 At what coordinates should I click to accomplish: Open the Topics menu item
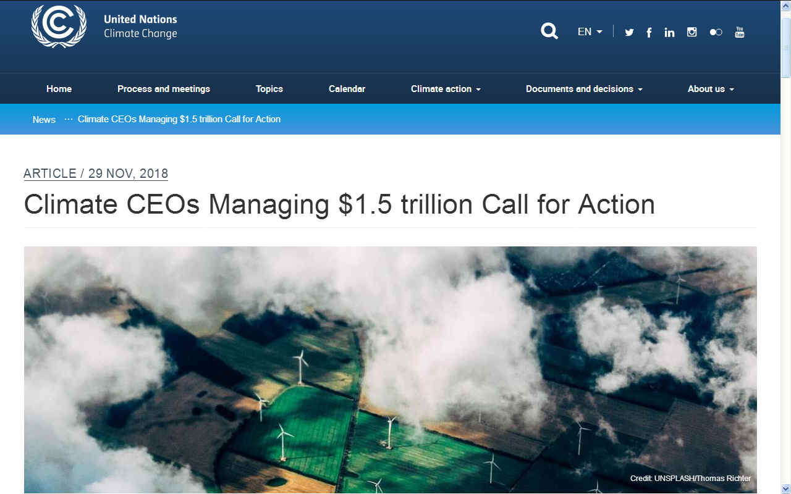coord(269,89)
